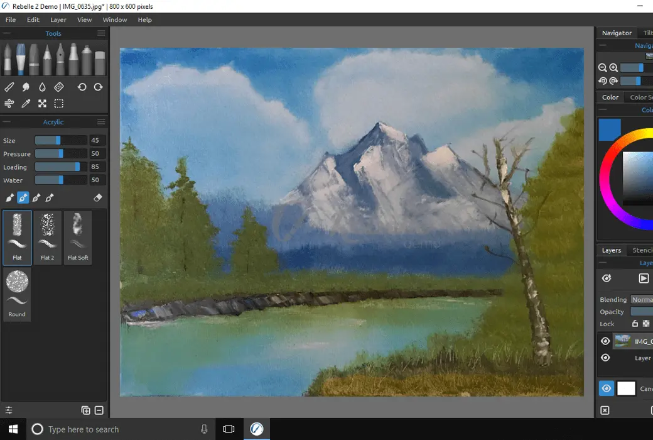Collapse the Layers panel
Image resolution: width=653 pixels, height=440 pixels.
tap(603, 263)
